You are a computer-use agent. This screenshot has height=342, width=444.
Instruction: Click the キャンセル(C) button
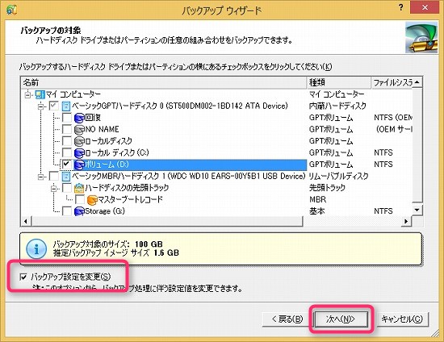pyautogui.click(x=402, y=319)
